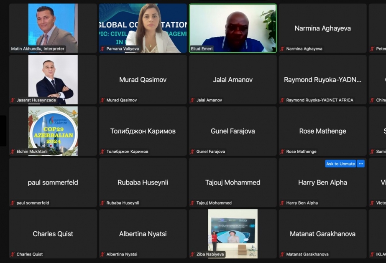386x263 pixels.
Task: Click large 'Narmina Aghayeva' name in tile
Action: point(322,28)
